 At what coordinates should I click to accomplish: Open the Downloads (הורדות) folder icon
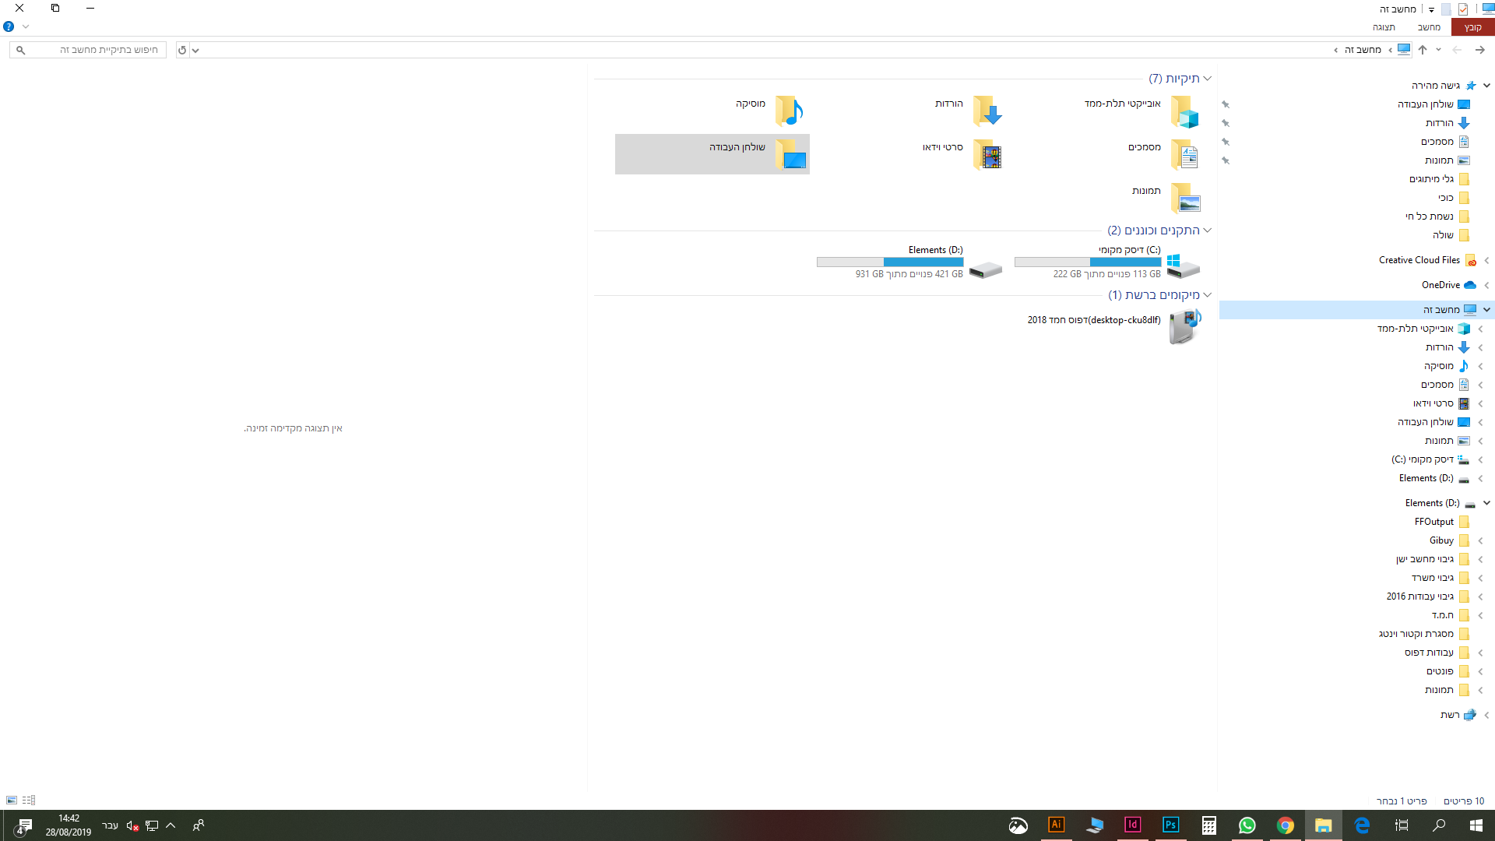[x=987, y=111]
